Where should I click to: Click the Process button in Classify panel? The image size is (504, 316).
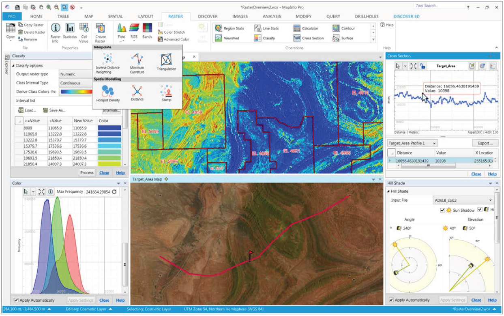click(86, 172)
